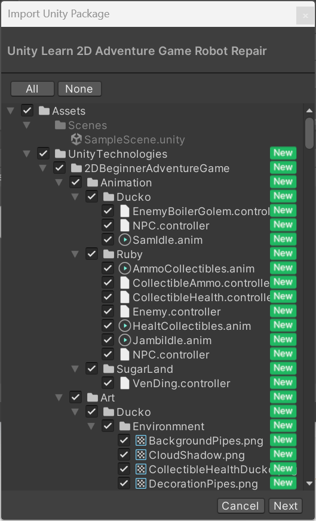
Task: Click the JambiIdle.anim animation clip icon
Action: (125, 340)
